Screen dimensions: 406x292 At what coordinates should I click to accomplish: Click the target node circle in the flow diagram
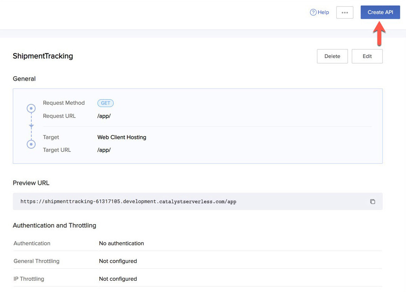click(31, 144)
